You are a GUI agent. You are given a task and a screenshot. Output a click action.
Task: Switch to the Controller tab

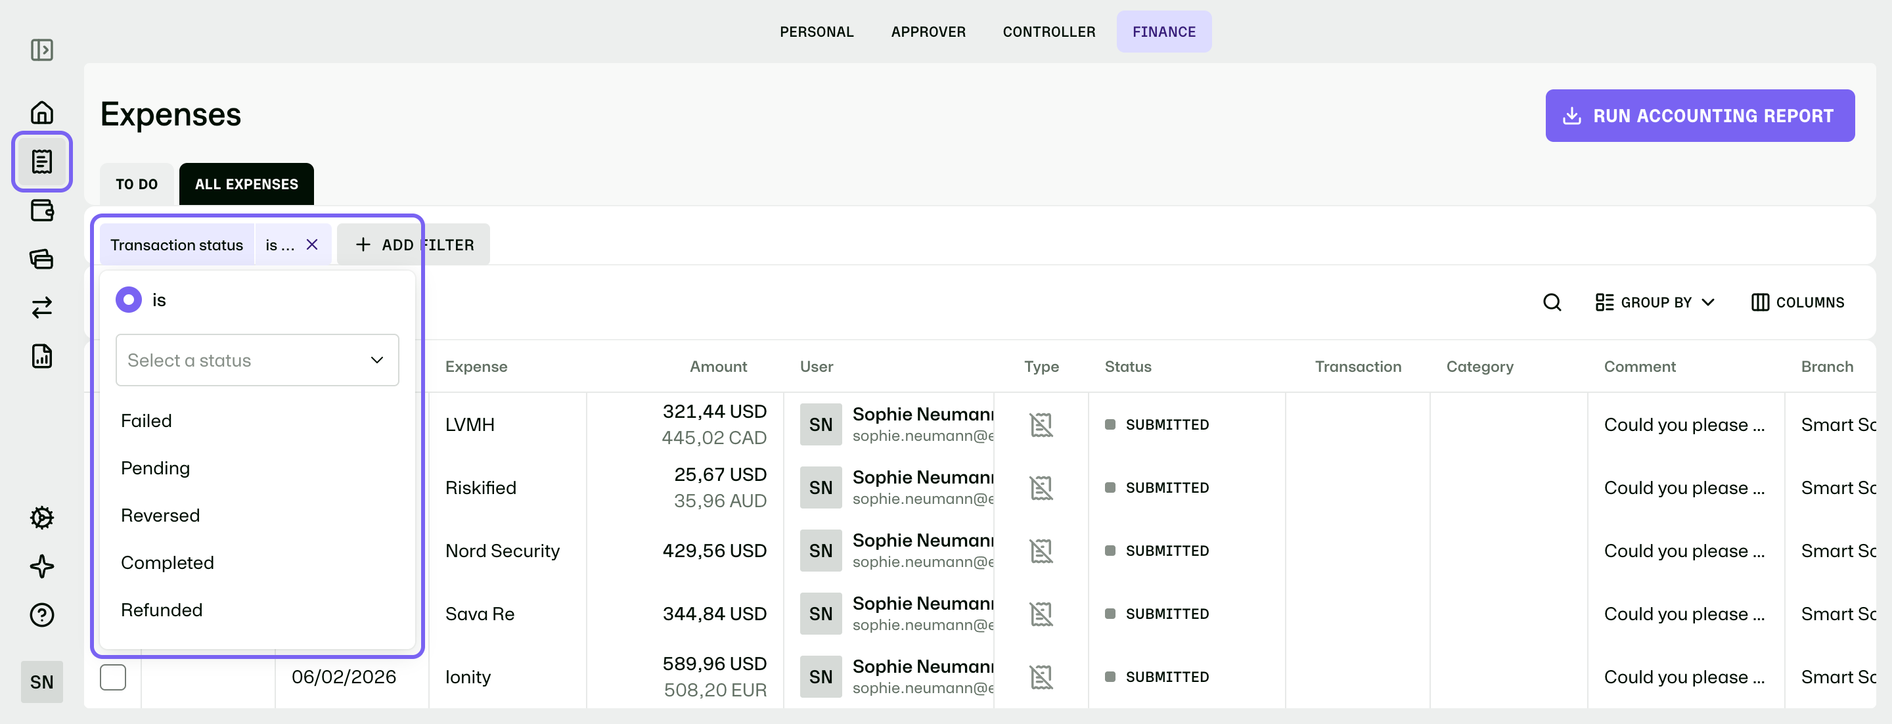(1049, 32)
